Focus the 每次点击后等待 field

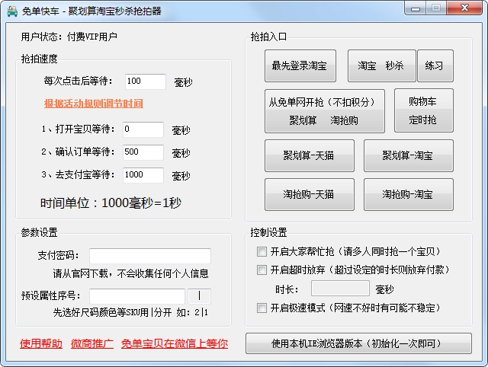tap(146, 81)
